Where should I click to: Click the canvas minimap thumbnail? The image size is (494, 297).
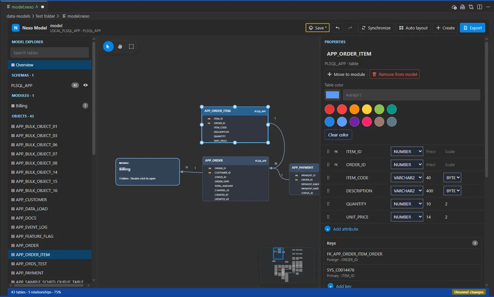[287, 265]
